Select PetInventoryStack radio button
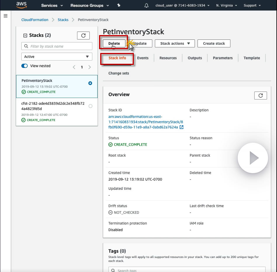This screenshot has height=272, width=277. (90, 83)
